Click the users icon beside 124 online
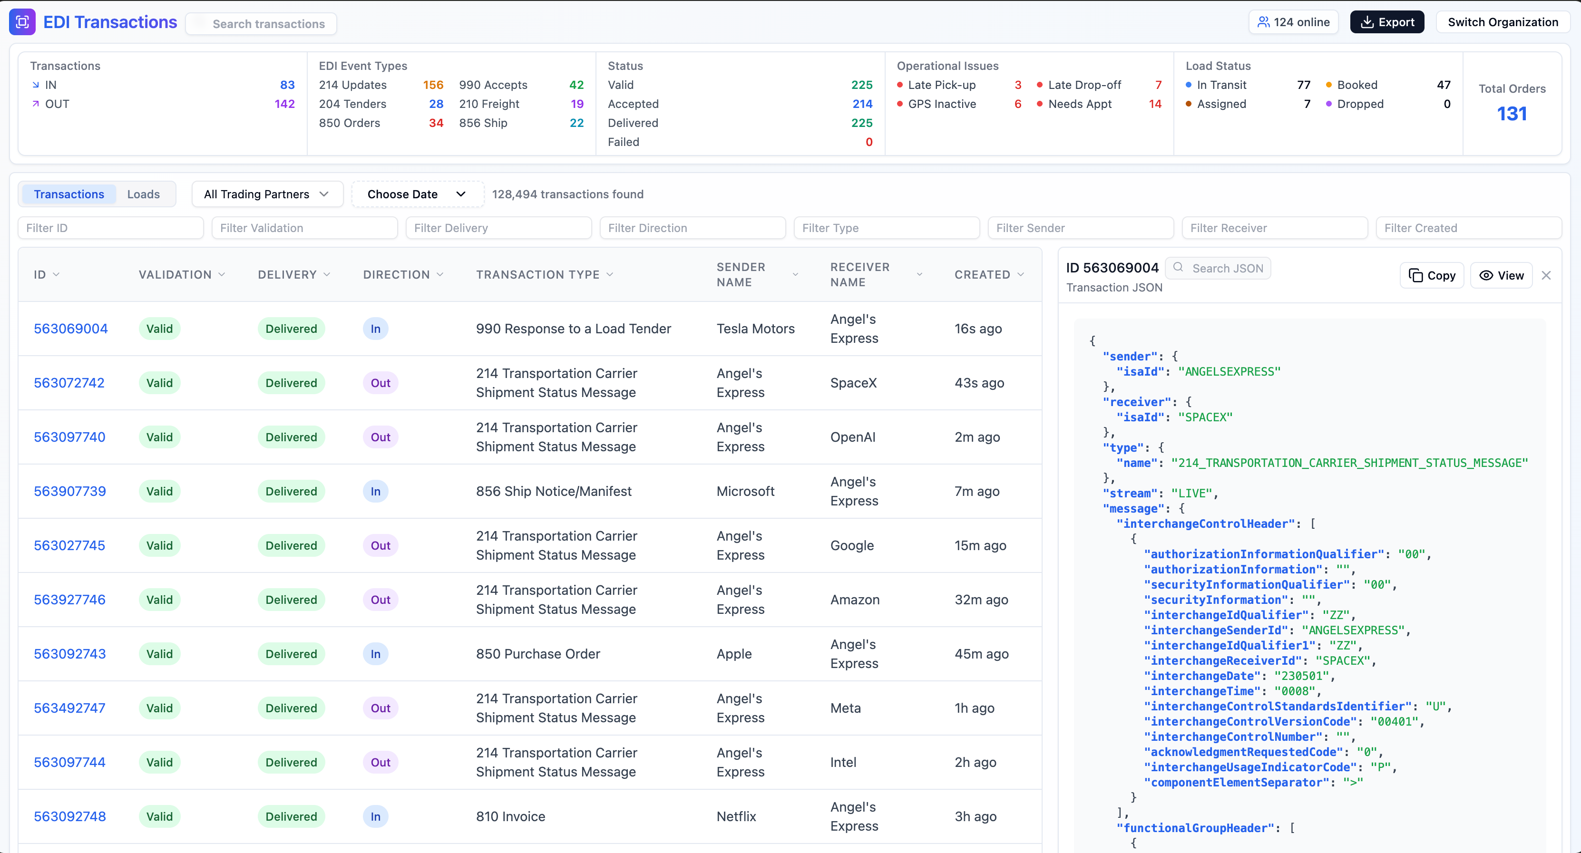The height and width of the screenshot is (853, 1581). (1263, 22)
